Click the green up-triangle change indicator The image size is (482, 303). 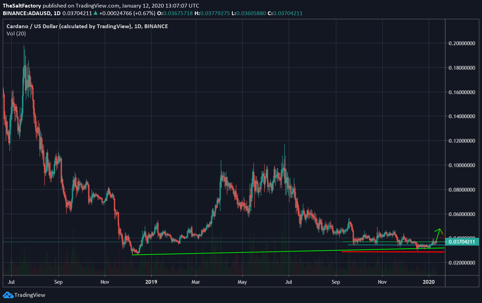click(96, 13)
